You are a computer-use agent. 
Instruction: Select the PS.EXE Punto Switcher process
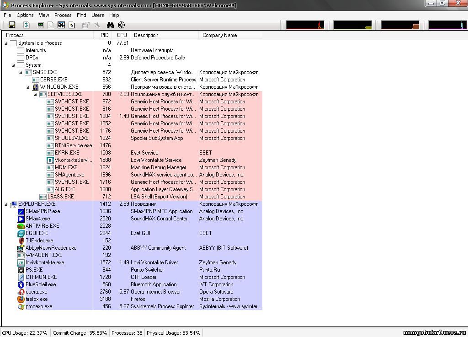click(x=140, y=270)
